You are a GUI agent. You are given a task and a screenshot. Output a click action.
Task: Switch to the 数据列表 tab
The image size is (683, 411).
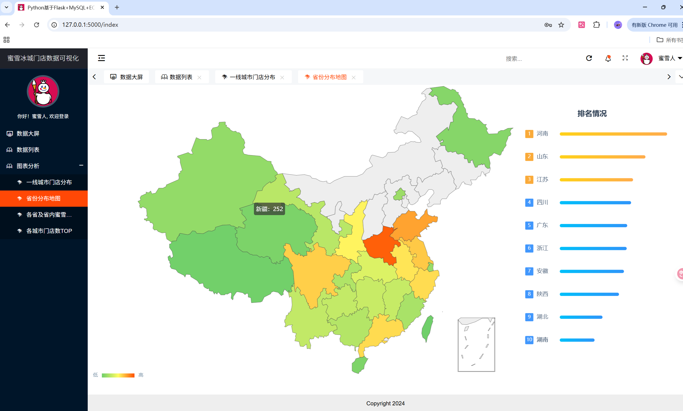181,77
